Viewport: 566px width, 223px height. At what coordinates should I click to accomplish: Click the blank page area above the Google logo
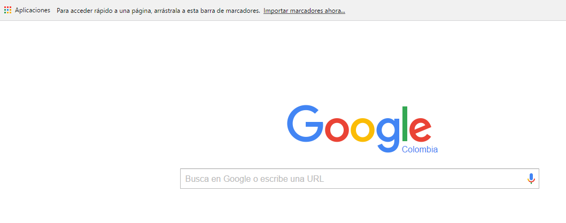click(x=361, y=61)
